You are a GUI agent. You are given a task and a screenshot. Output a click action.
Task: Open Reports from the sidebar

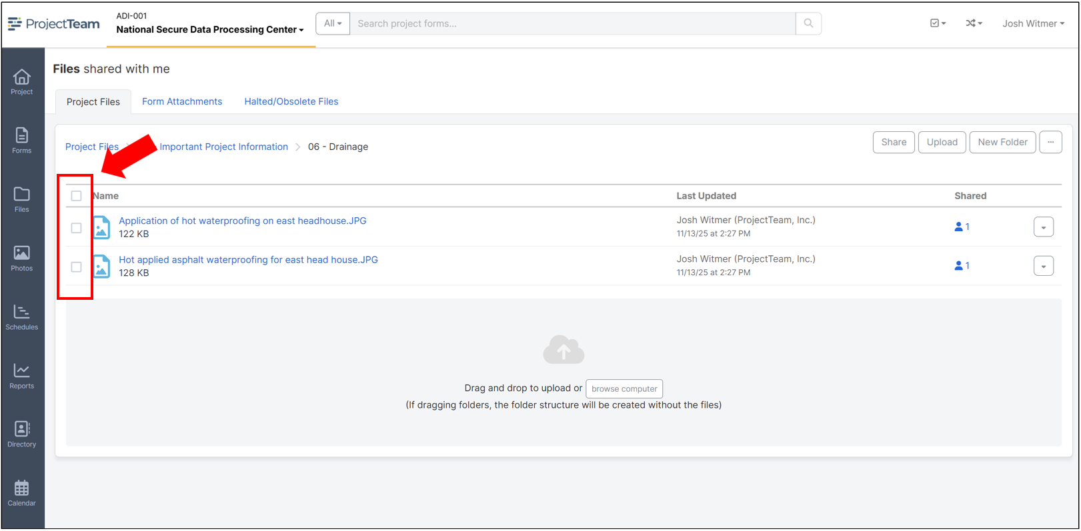pyautogui.click(x=22, y=376)
